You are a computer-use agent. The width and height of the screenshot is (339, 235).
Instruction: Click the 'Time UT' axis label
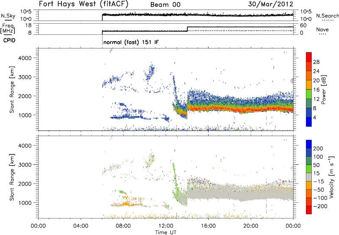166,232
